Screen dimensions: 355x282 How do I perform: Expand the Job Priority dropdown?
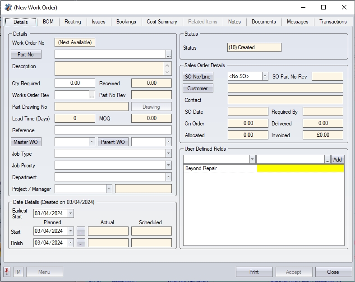168,166
